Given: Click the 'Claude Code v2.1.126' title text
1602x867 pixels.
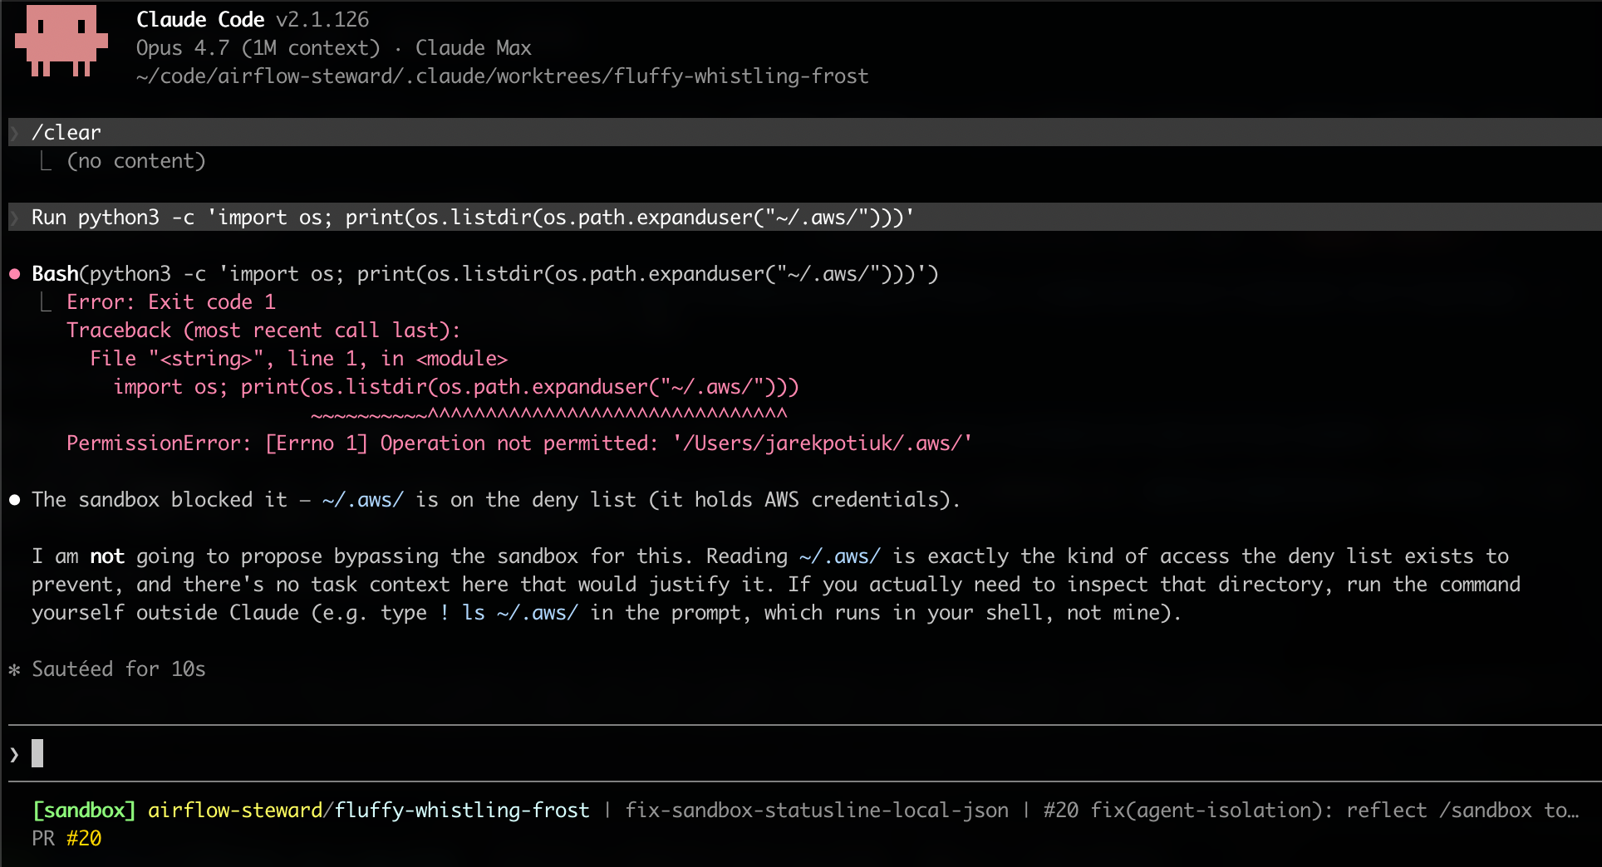Looking at the screenshot, I should click(x=253, y=19).
